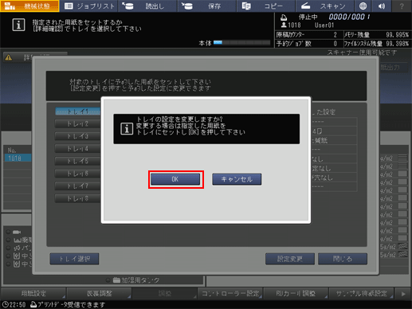
Task: Select トレイ2 in tray list
Action: click(x=78, y=123)
